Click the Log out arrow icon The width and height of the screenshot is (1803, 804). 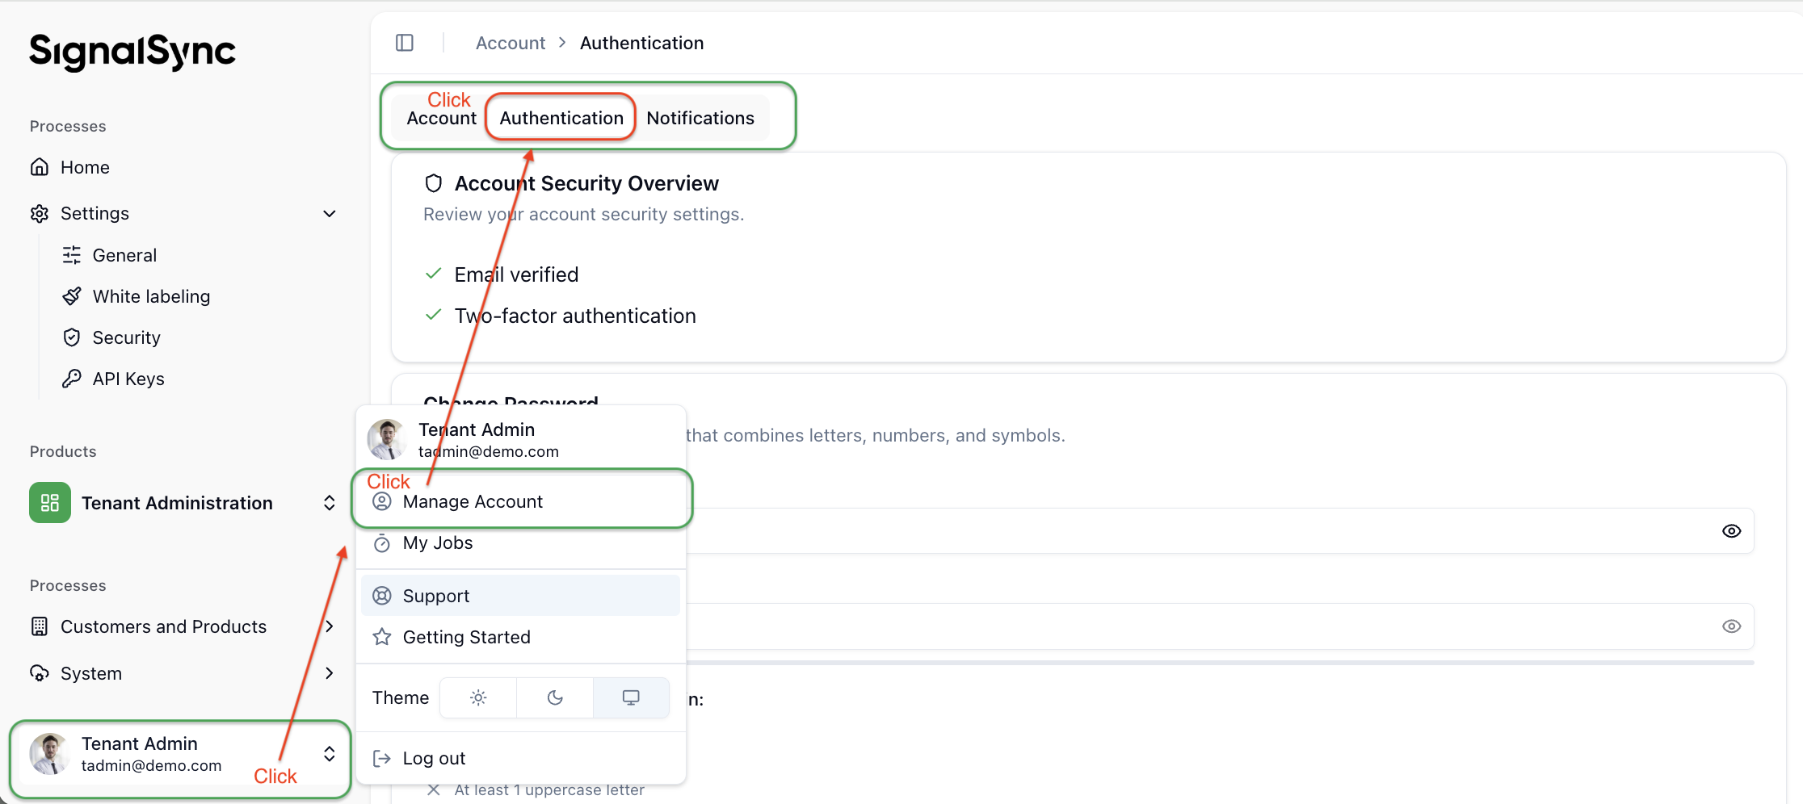coord(382,758)
